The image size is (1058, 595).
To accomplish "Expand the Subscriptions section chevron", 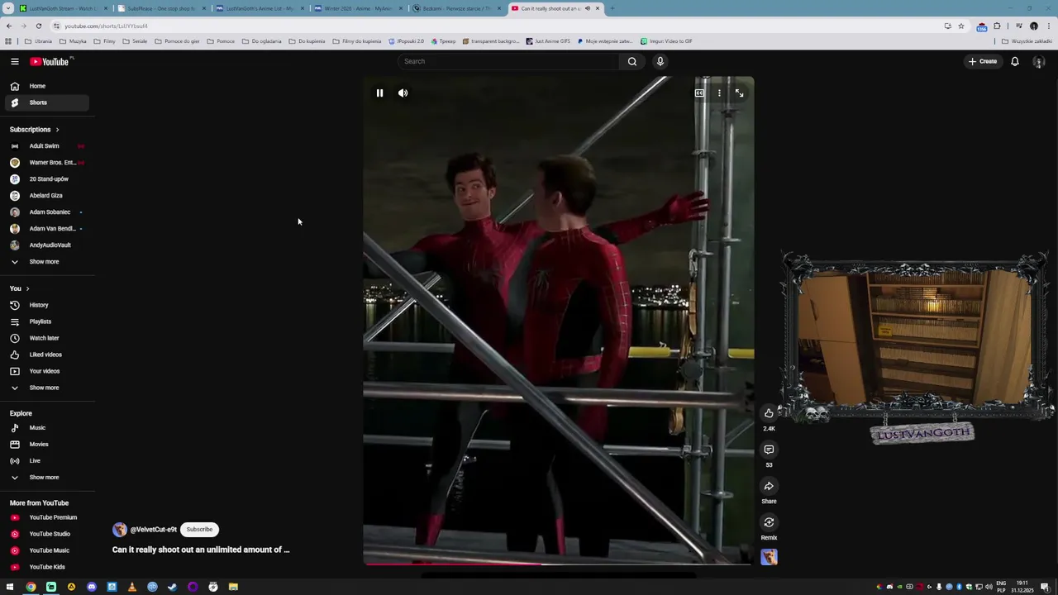I will coord(57,130).
